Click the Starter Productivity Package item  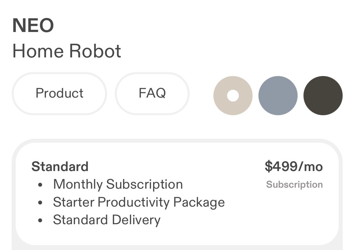[139, 202]
